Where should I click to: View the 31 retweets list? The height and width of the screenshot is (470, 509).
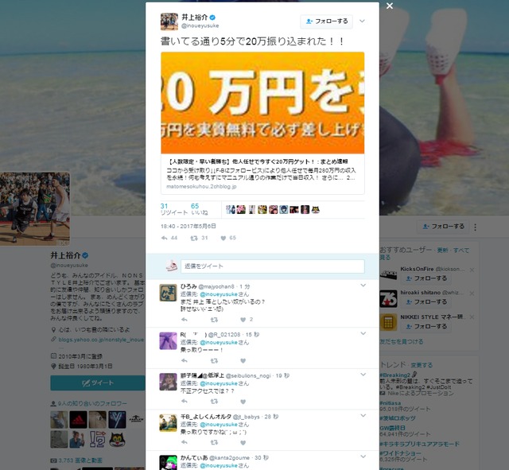pos(174,209)
